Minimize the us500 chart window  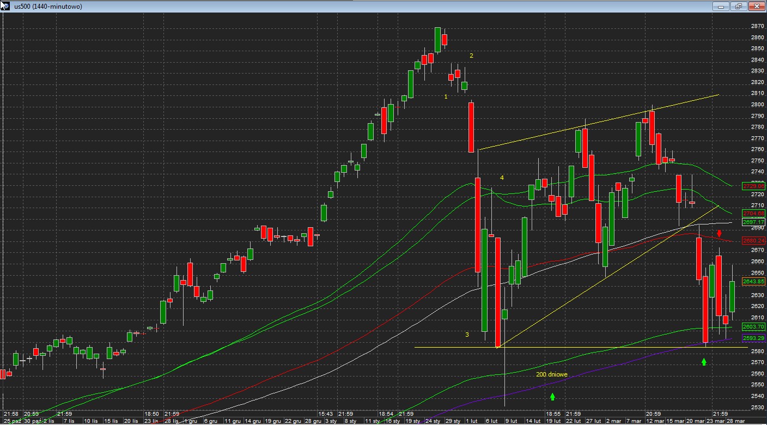720,7
